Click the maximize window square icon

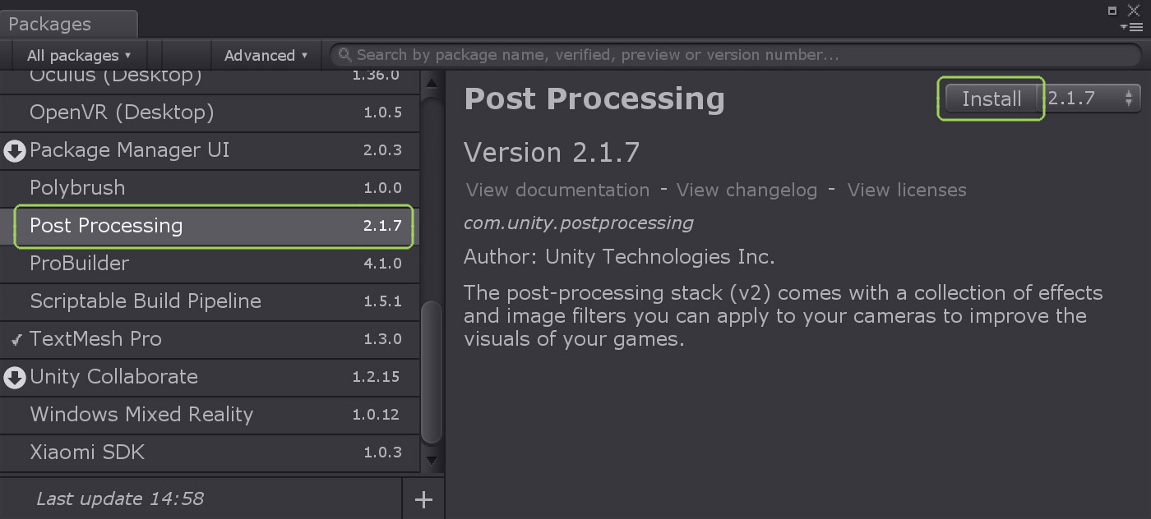tap(1112, 11)
